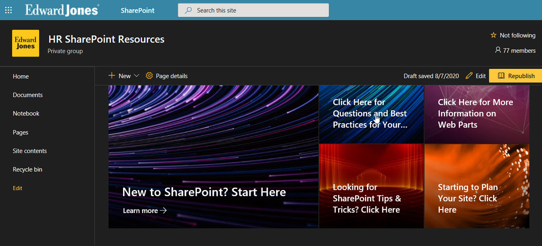Click the yellow Edit link in sidebar

point(18,188)
